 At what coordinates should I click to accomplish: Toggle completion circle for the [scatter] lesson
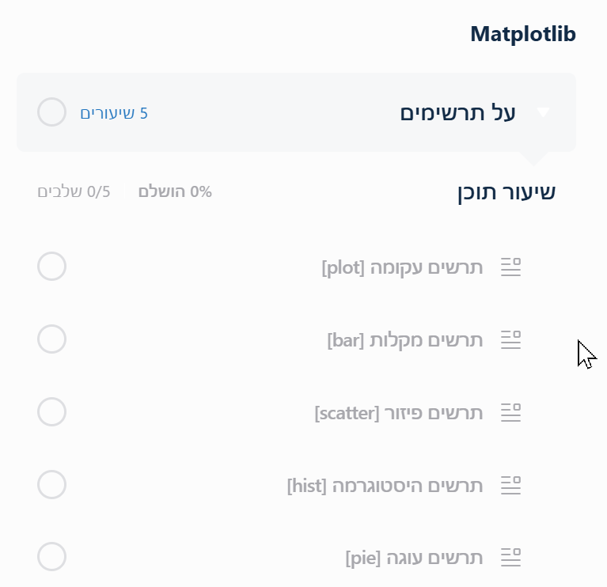pyautogui.click(x=51, y=411)
